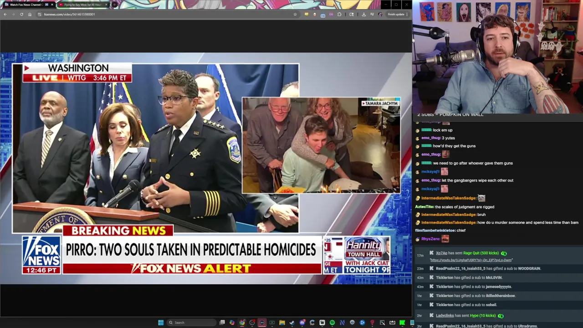Open Copilot from the taskbar

point(232,323)
